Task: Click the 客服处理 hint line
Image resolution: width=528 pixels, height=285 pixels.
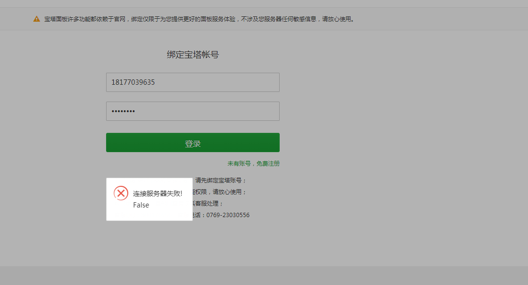Action: pos(207,204)
